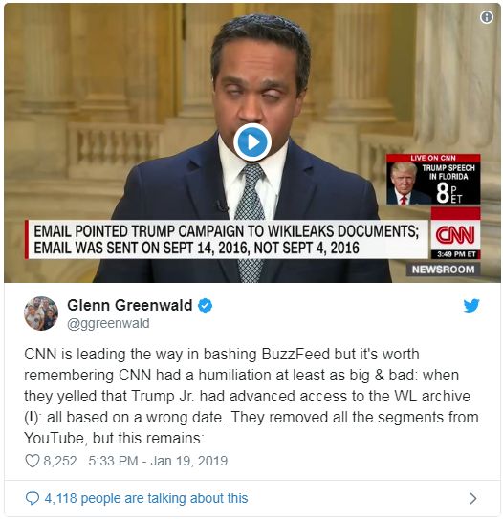Click the email headline banner in the video
The height and width of the screenshot is (519, 503).
(227, 239)
